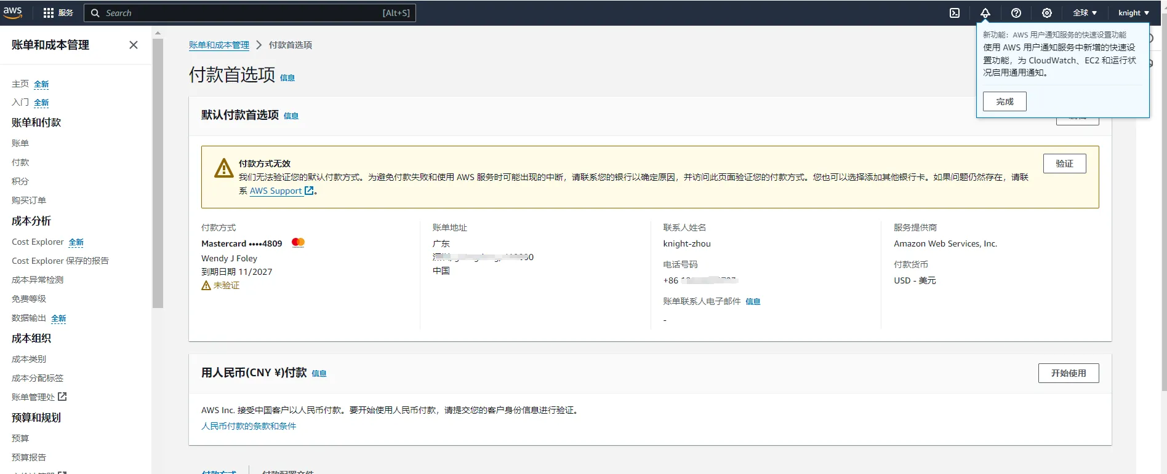The image size is (1167, 474).
Task: Open 人民币付款的条款和条件 link
Action: pos(249,426)
